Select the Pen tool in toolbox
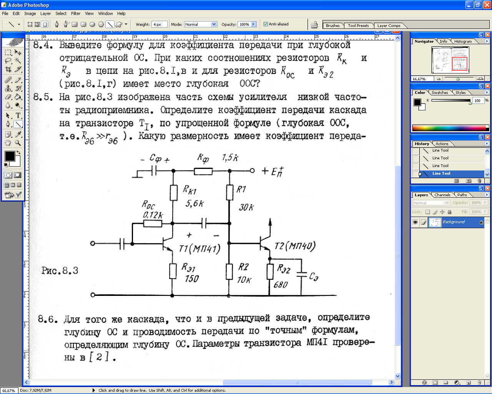The width and height of the screenshot is (492, 394). click(8, 124)
